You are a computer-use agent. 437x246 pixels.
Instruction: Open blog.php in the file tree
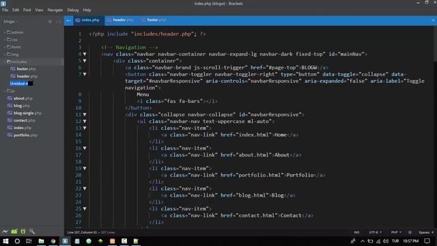tap(21, 106)
